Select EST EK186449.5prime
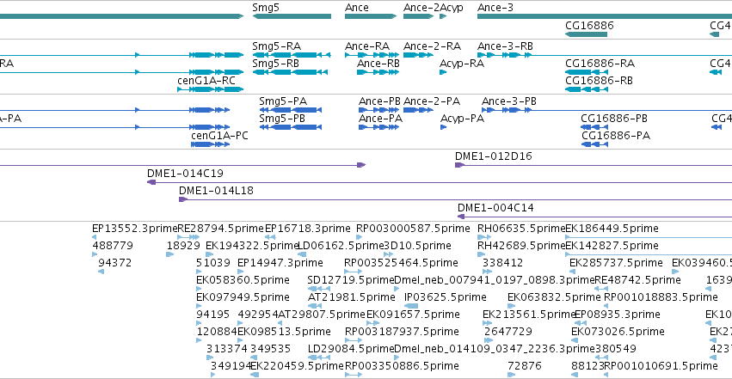The width and height of the screenshot is (732, 379). [x=612, y=229]
